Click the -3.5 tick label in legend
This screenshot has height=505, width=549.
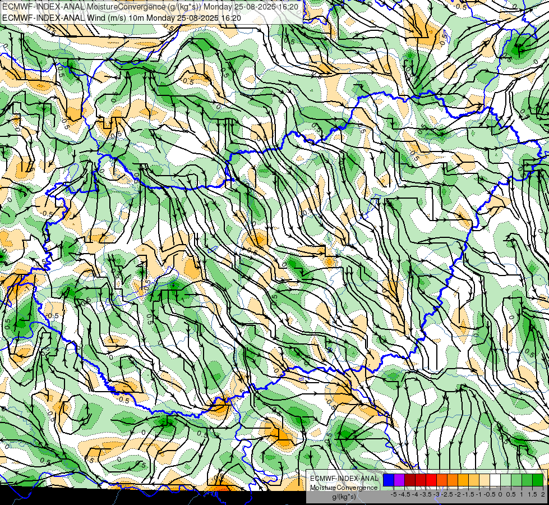(426, 494)
